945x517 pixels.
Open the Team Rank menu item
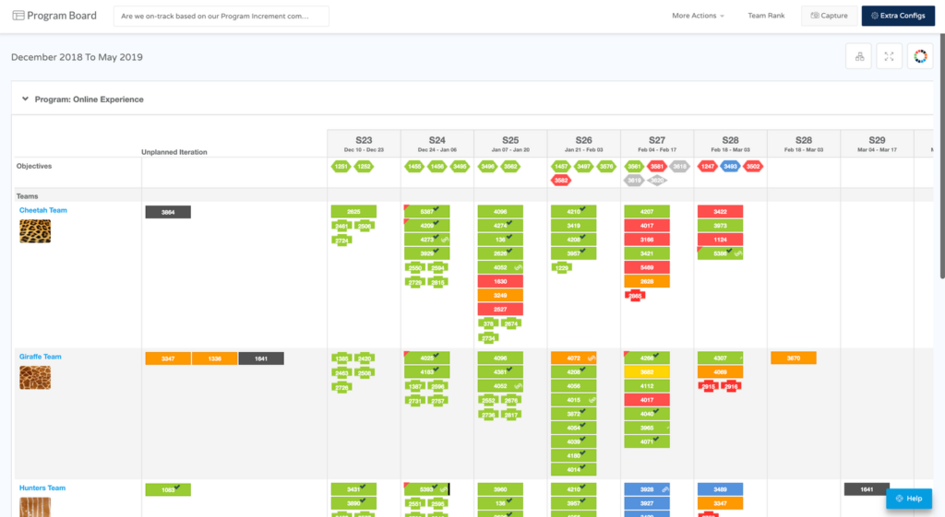click(766, 16)
